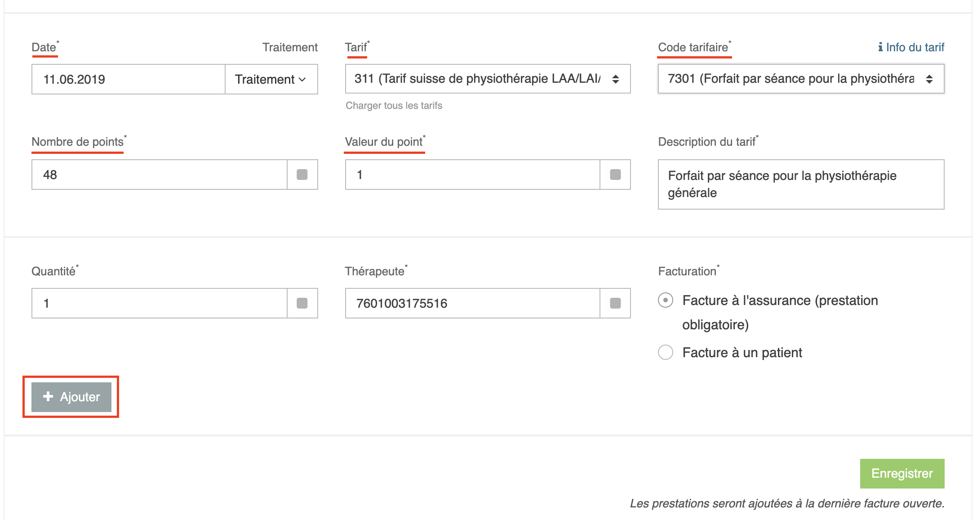Click the grey square beside Quantité field
977x520 pixels.
tap(302, 303)
